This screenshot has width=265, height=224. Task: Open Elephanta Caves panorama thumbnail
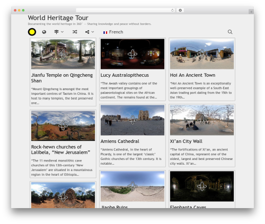[202, 186]
